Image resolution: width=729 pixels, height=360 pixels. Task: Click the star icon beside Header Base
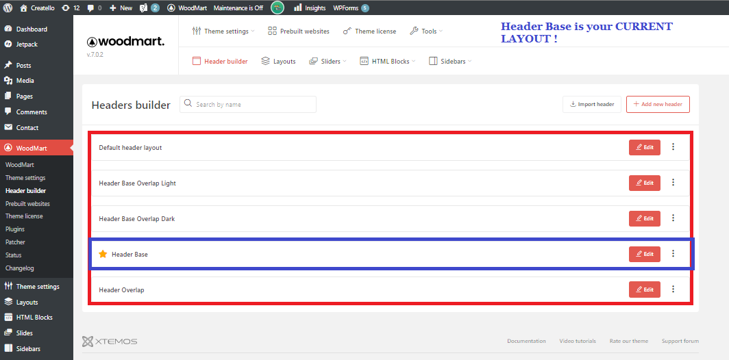pos(103,254)
